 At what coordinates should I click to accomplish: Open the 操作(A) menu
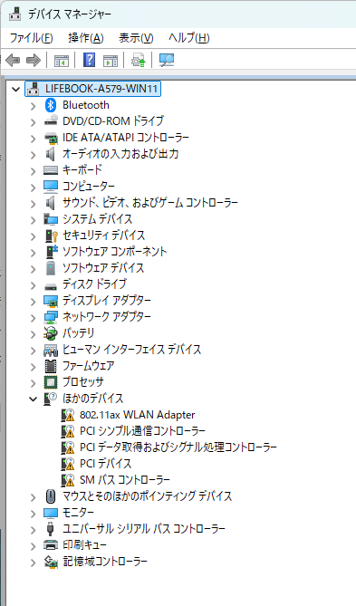(86, 38)
